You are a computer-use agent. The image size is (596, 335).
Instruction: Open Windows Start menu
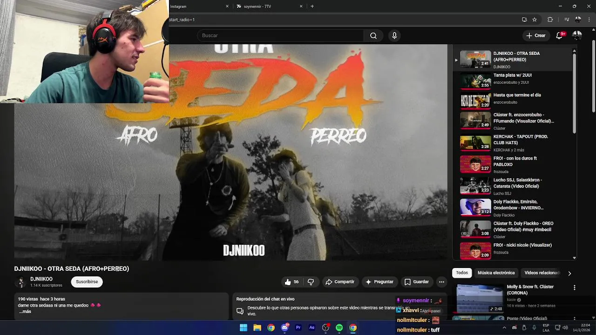[x=244, y=328]
